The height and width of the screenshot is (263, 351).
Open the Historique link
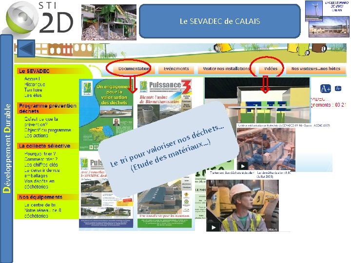tap(35, 84)
